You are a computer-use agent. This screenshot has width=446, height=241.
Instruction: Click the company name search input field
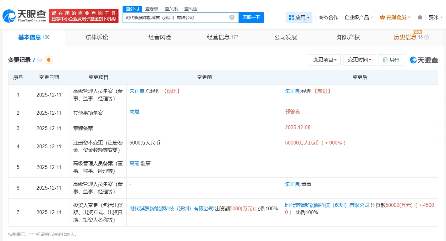pos(176,18)
